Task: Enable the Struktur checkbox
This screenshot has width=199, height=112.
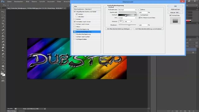Action: [x=77, y=16]
